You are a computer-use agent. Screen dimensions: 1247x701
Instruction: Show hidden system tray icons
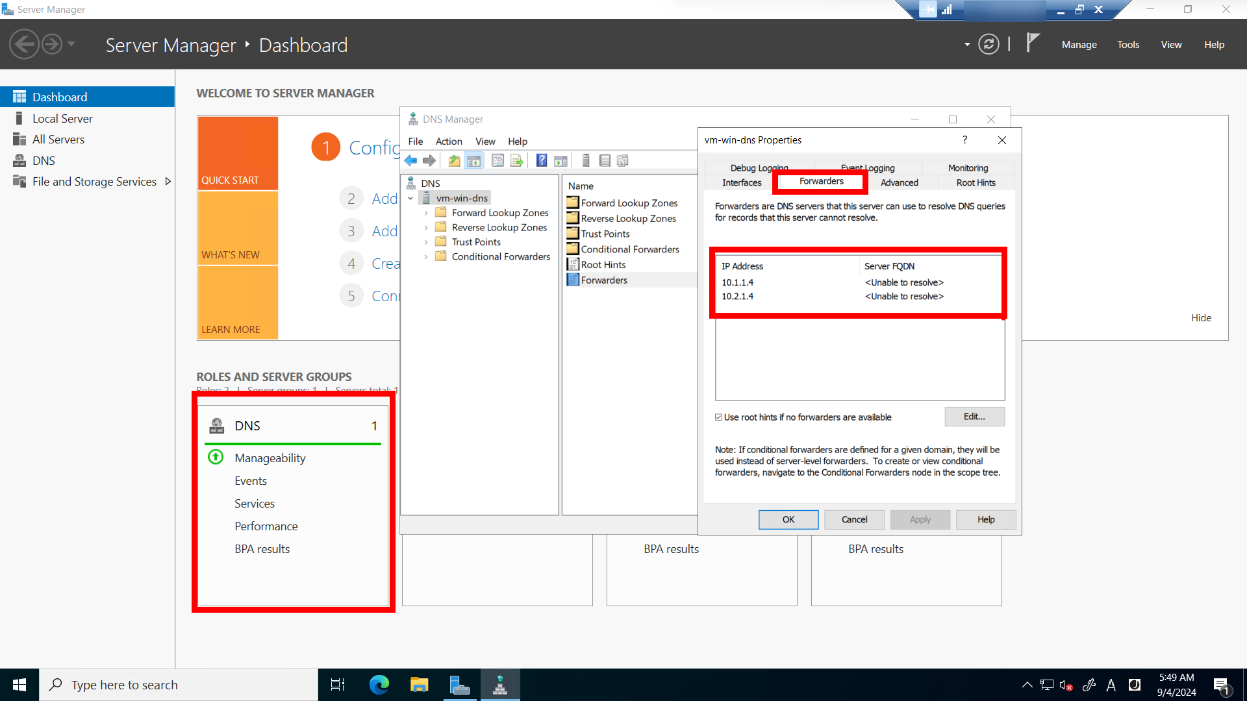point(1027,685)
